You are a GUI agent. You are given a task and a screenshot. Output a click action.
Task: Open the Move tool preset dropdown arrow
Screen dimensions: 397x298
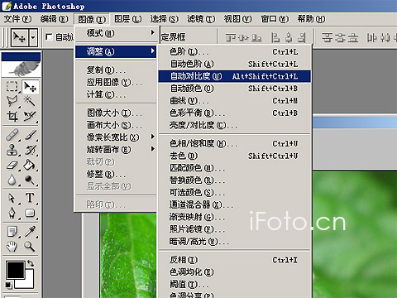click(x=33, y=37)
